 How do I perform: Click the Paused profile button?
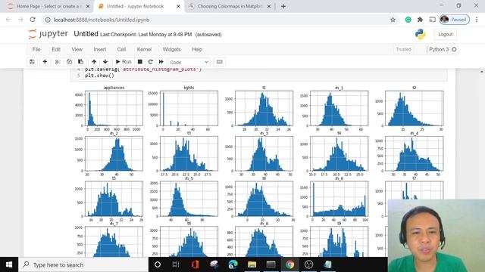tap(455, 20)
